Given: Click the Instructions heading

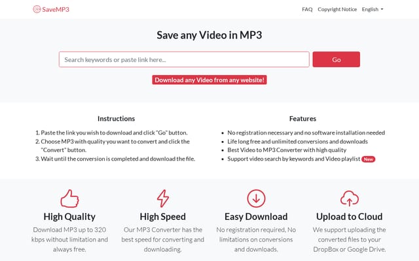Looking at the screenshot, I should [x=117, y=119].
